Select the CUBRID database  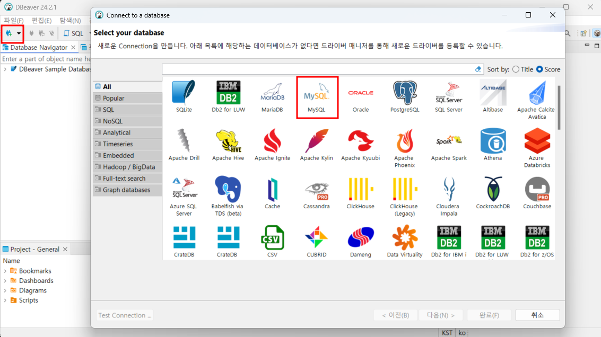click(x=317, y=241)
